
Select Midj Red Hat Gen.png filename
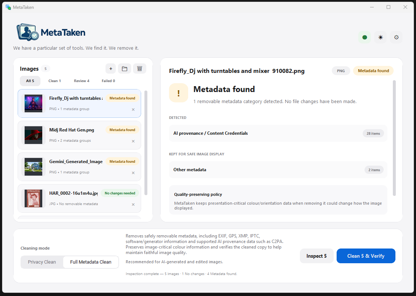72,130
